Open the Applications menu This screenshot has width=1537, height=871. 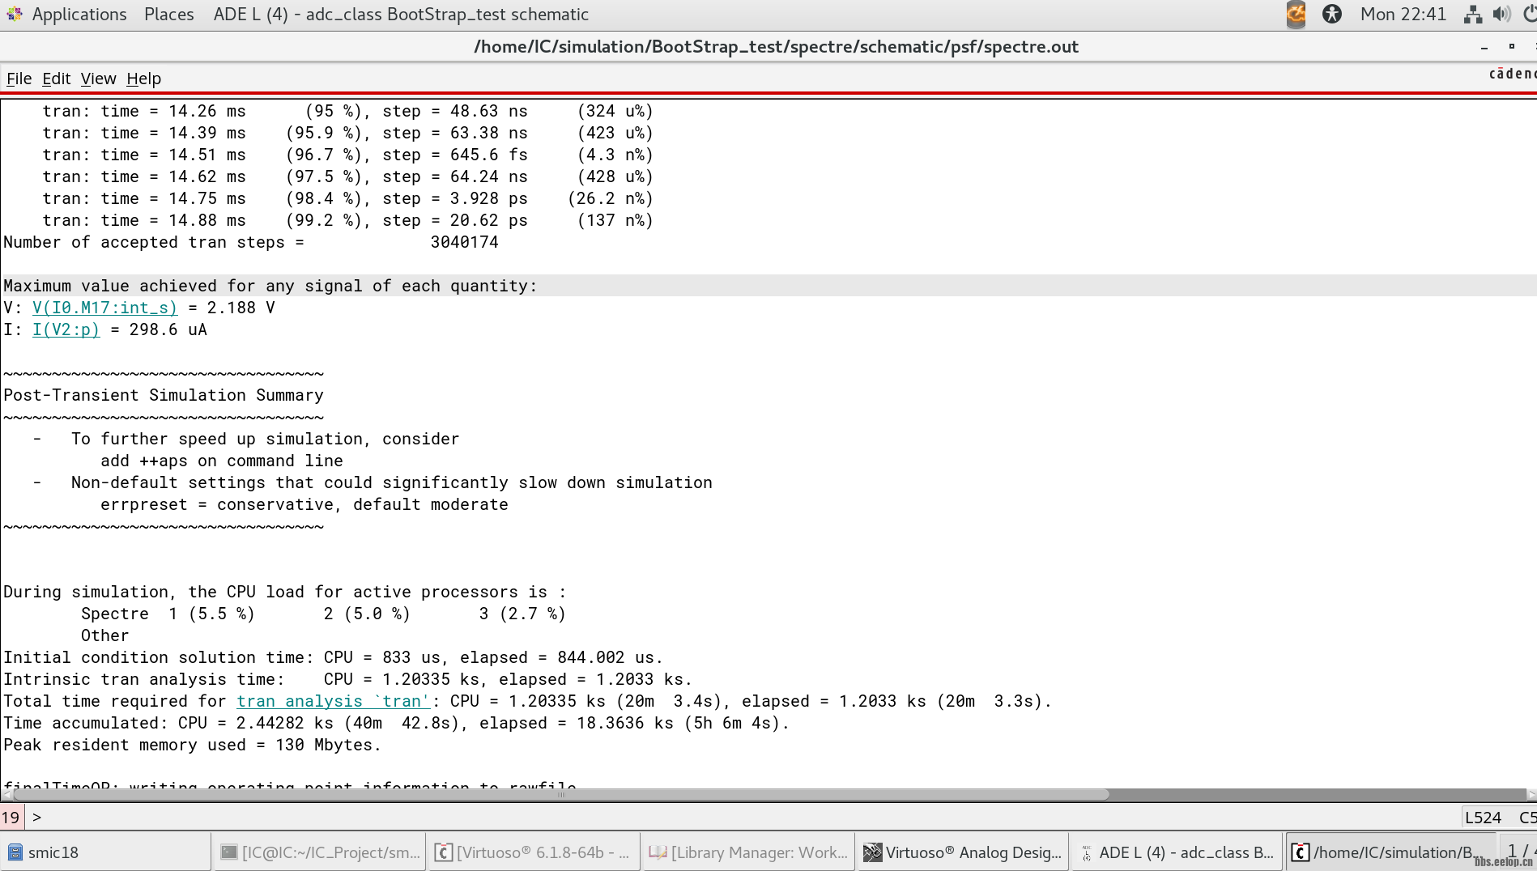pyautogui.click(x=79, y=14)
